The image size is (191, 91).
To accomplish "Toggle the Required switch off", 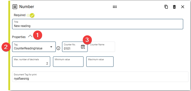I will 31,15.
